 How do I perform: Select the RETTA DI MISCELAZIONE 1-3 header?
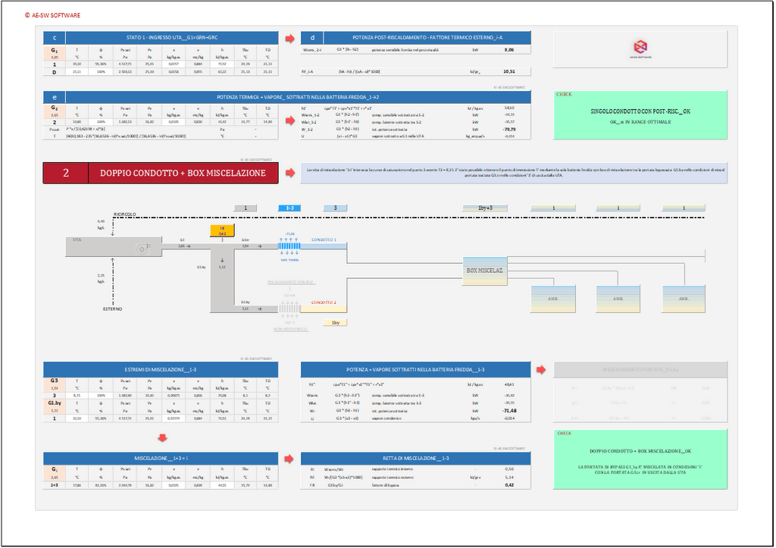pos(416,459)
